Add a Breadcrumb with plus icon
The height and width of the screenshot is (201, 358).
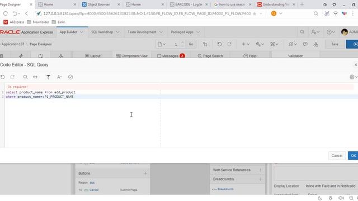tap(260, 179)
